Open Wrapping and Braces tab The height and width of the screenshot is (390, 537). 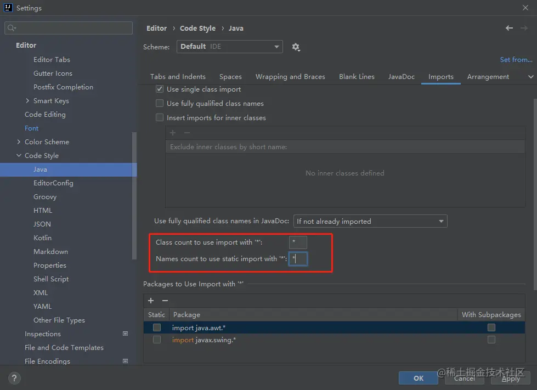pos(290,77)
